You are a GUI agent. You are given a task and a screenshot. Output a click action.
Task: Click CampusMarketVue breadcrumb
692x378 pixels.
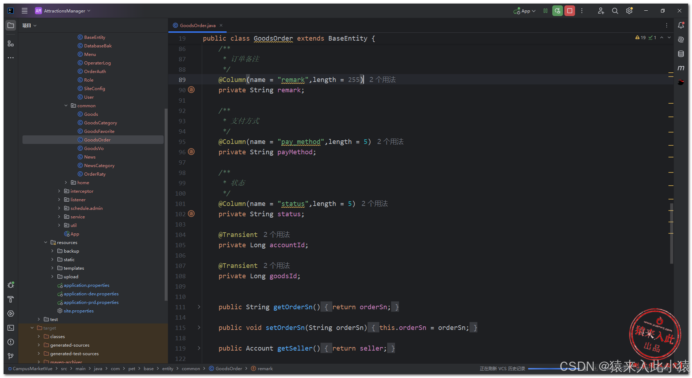(32, 368)
